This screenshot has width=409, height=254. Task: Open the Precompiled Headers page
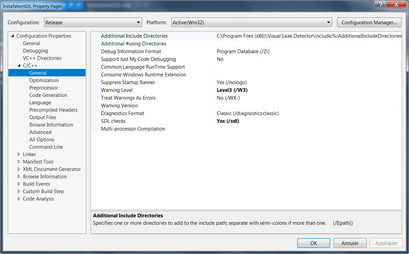click(x=53, y=110)
